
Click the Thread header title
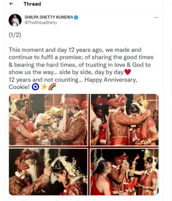click(x=32, y=4)
